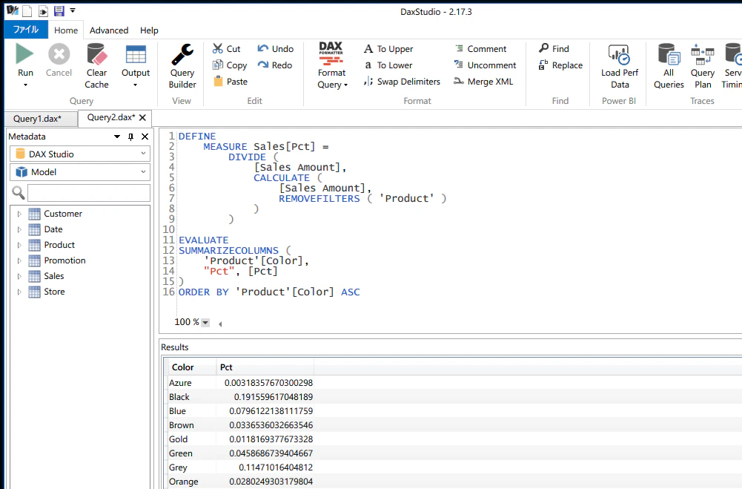Load Power BI performance data
This screenshot has width=742, height=489.
[620, 65]
